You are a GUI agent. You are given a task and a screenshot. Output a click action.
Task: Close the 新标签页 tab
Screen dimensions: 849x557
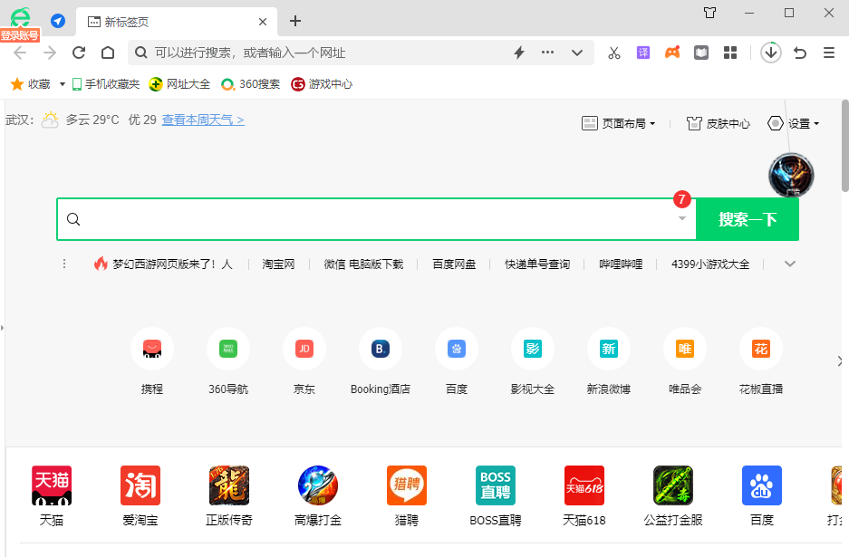pyautogui.click(x=263, y=22)
